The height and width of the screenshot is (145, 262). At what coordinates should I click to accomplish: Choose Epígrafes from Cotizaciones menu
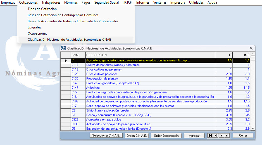34,27
